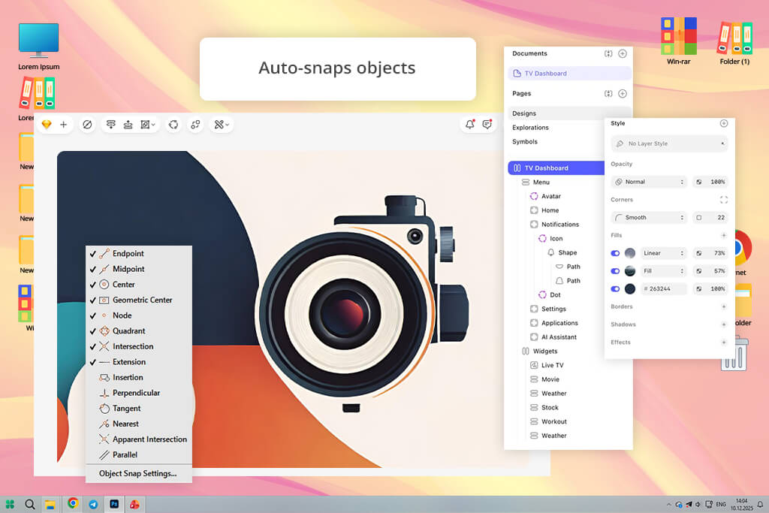Add a new page with plus icon
769x513 pixels.
coord(622,94)
